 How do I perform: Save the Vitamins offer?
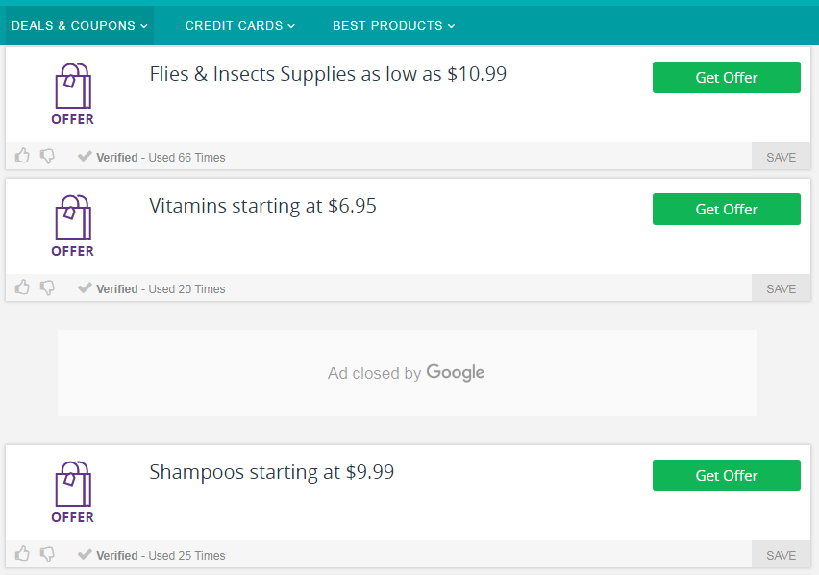(781, 288)
